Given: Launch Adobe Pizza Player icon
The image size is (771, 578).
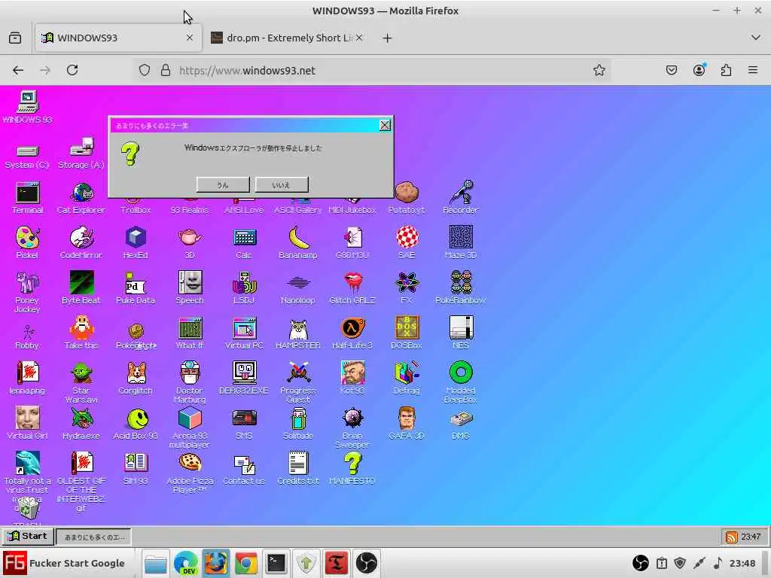Looking at the screenshot, I should coord(189,473).
